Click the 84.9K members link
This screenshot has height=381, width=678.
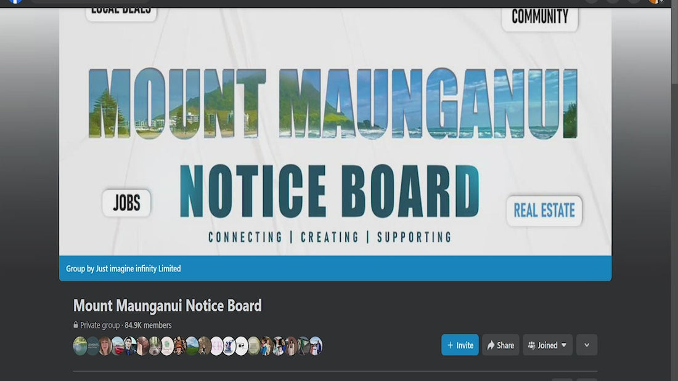(148, 325)
